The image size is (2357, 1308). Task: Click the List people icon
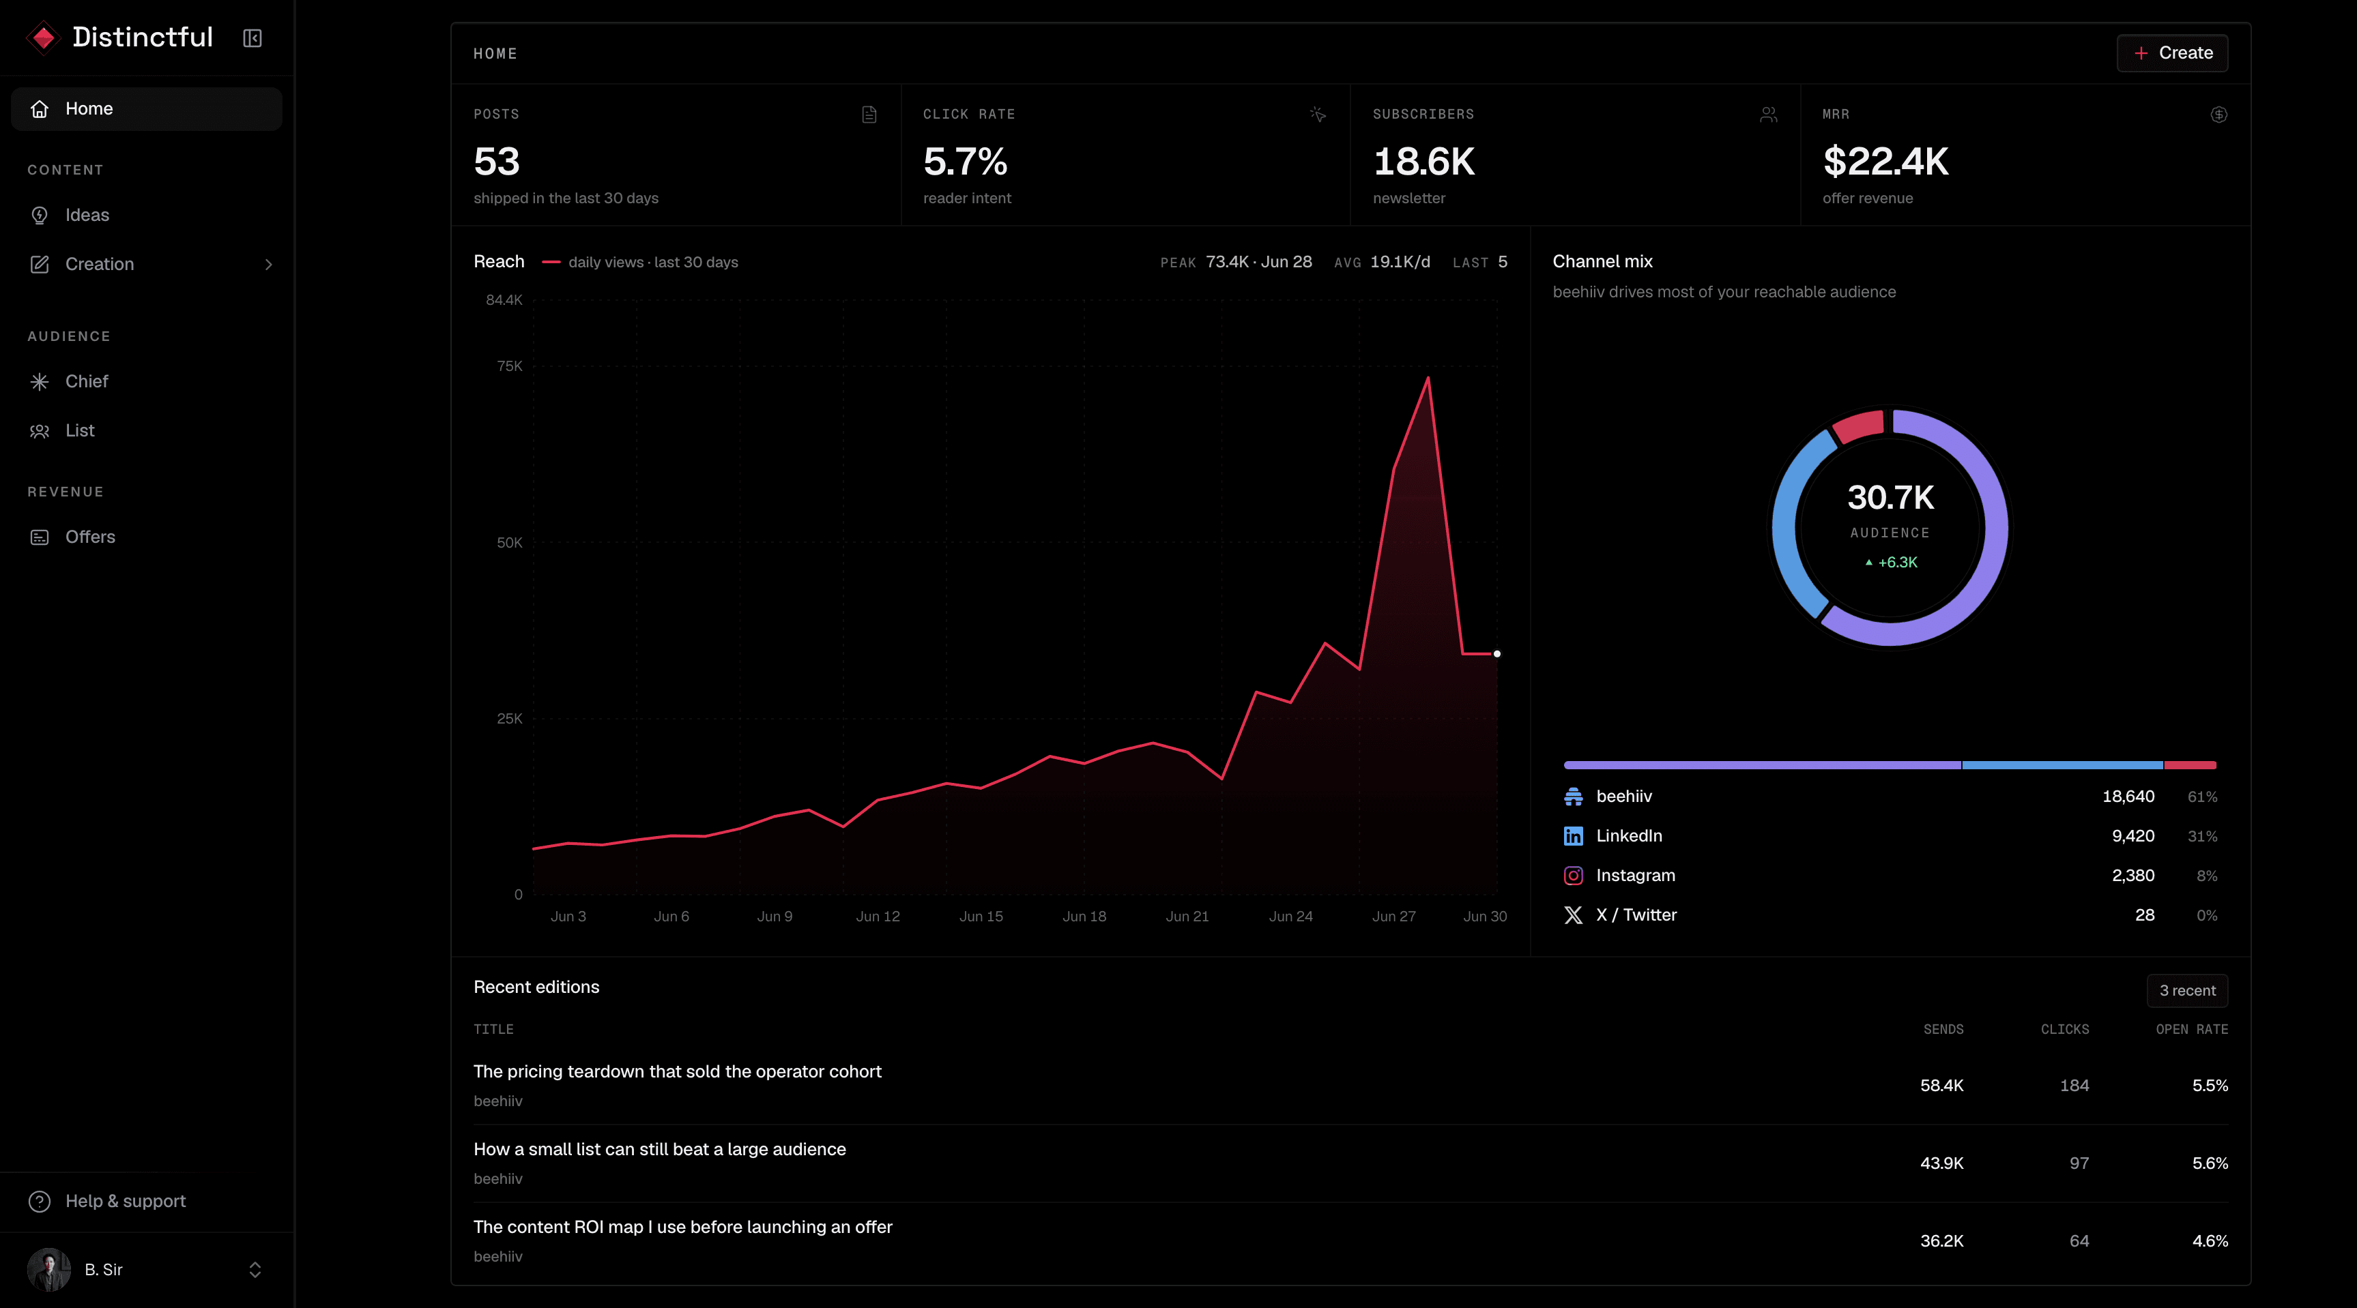click(40, 431)
